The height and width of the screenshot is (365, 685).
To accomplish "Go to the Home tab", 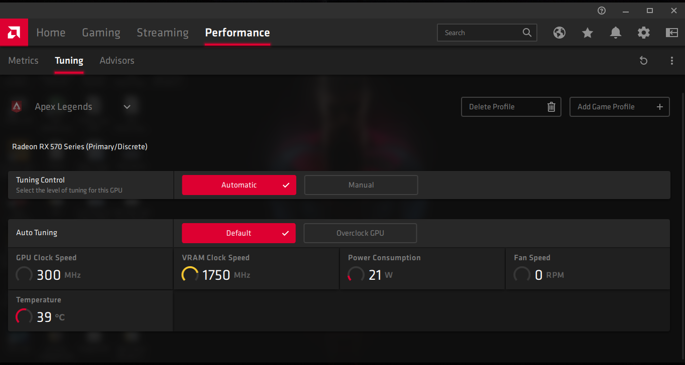I will point(51,33).
